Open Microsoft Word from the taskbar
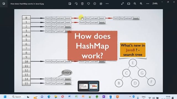 point(69,97)
